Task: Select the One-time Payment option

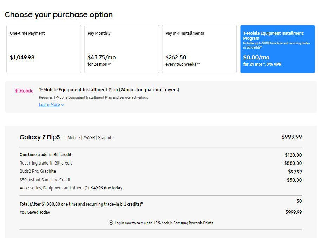Action: coord(44,49)
